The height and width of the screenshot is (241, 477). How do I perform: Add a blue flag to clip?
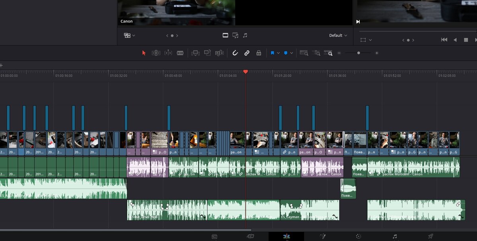(273, 53)
